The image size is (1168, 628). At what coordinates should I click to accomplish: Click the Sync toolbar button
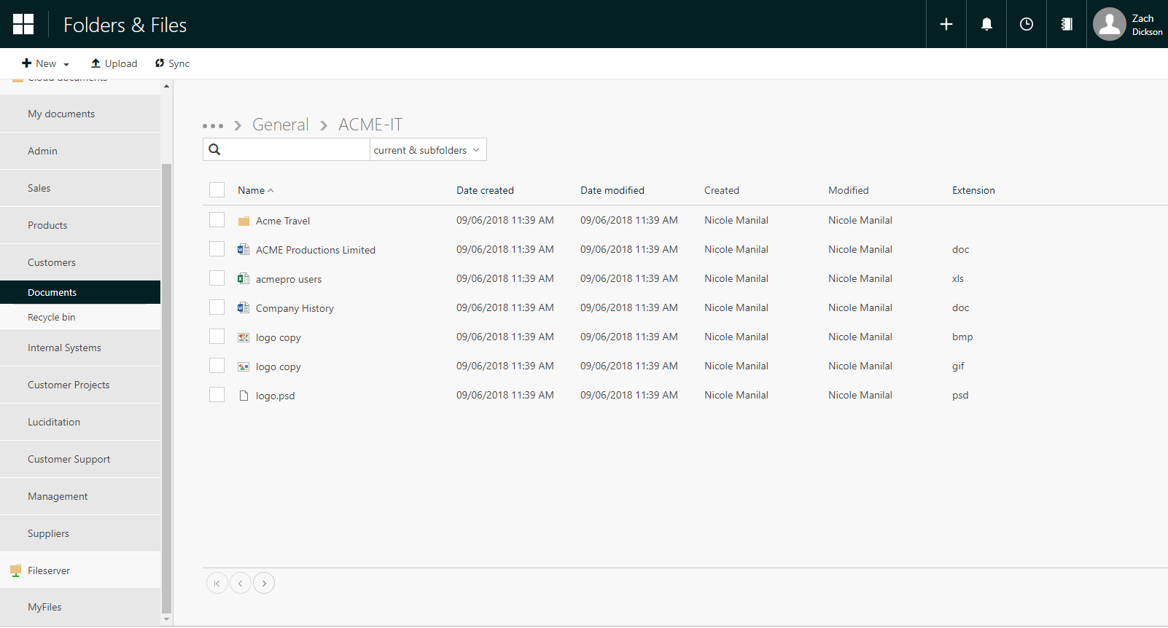[172, 63]
